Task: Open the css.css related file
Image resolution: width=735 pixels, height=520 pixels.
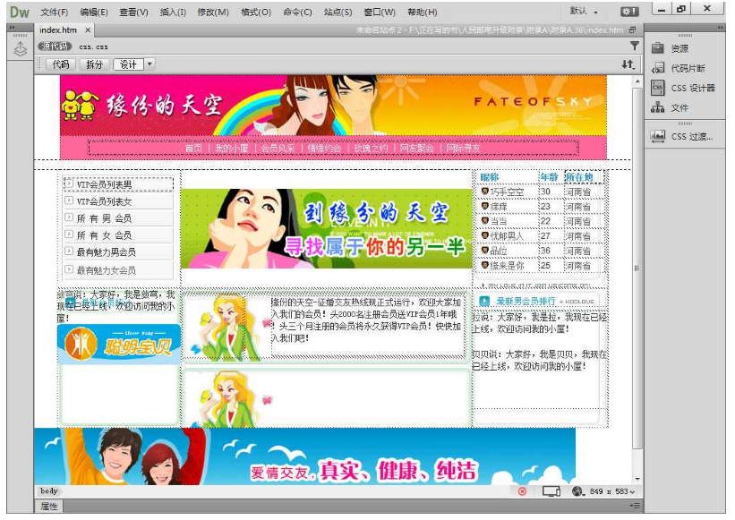Action: coord(93,46)
